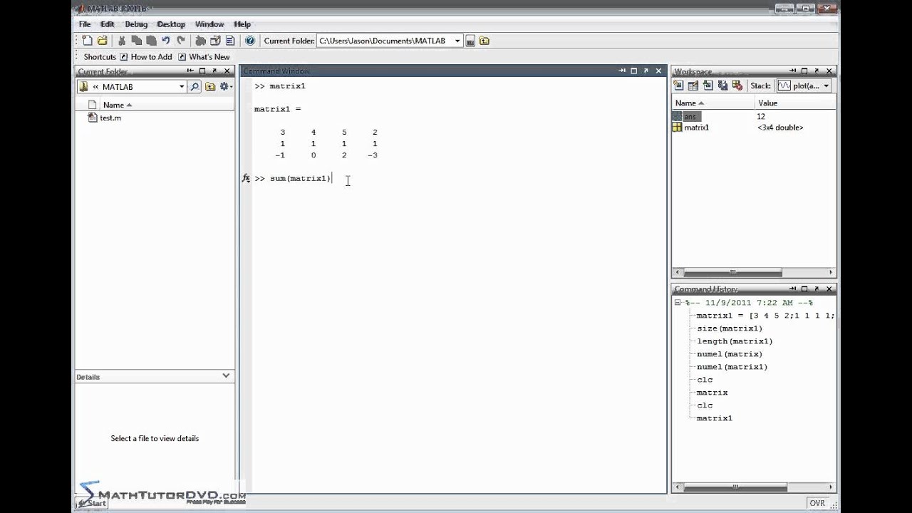Click the Workspace horizontal scrollbar
Image resolution: width=912 pixels, height=513 pixels.
click(x=732, y=272)
